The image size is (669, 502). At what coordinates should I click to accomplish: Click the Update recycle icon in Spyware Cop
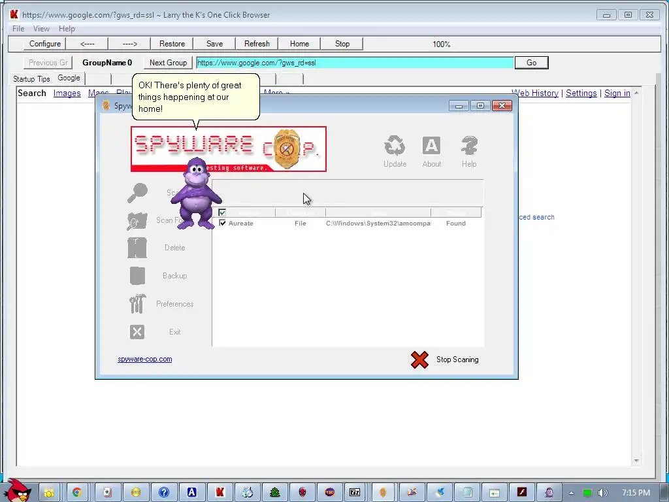point(395,146)
